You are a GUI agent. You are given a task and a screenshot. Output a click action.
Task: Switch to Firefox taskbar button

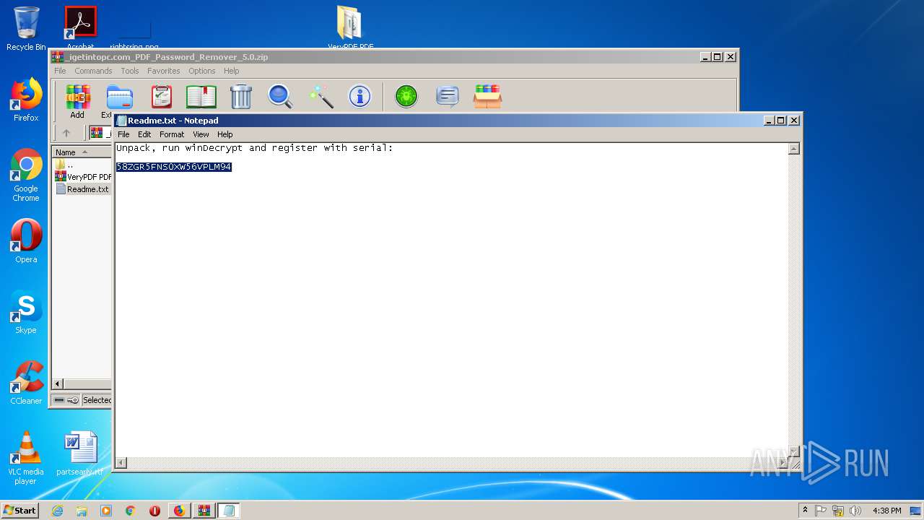click(179, 511)
